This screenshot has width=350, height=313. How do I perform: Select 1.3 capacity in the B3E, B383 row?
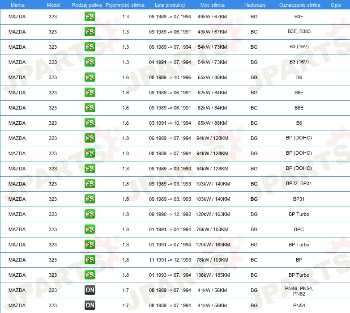coord(125,32)
